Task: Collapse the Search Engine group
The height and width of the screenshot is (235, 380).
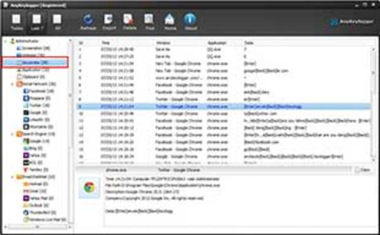Action: point(12,134)
